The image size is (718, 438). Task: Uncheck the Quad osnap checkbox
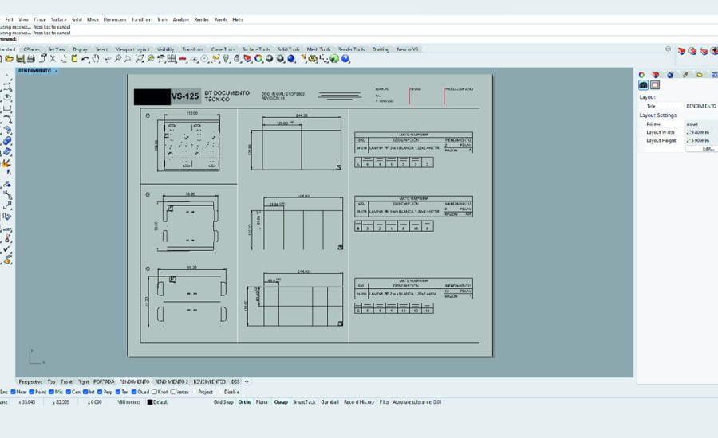click(133, 392)
